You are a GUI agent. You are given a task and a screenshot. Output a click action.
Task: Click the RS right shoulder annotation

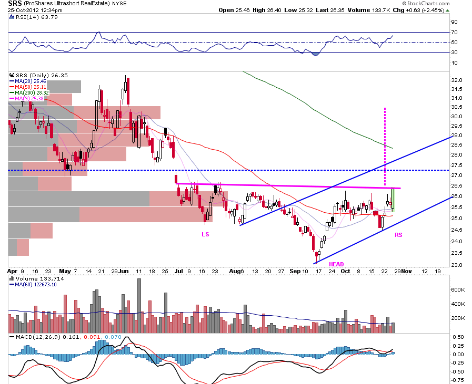398,235
